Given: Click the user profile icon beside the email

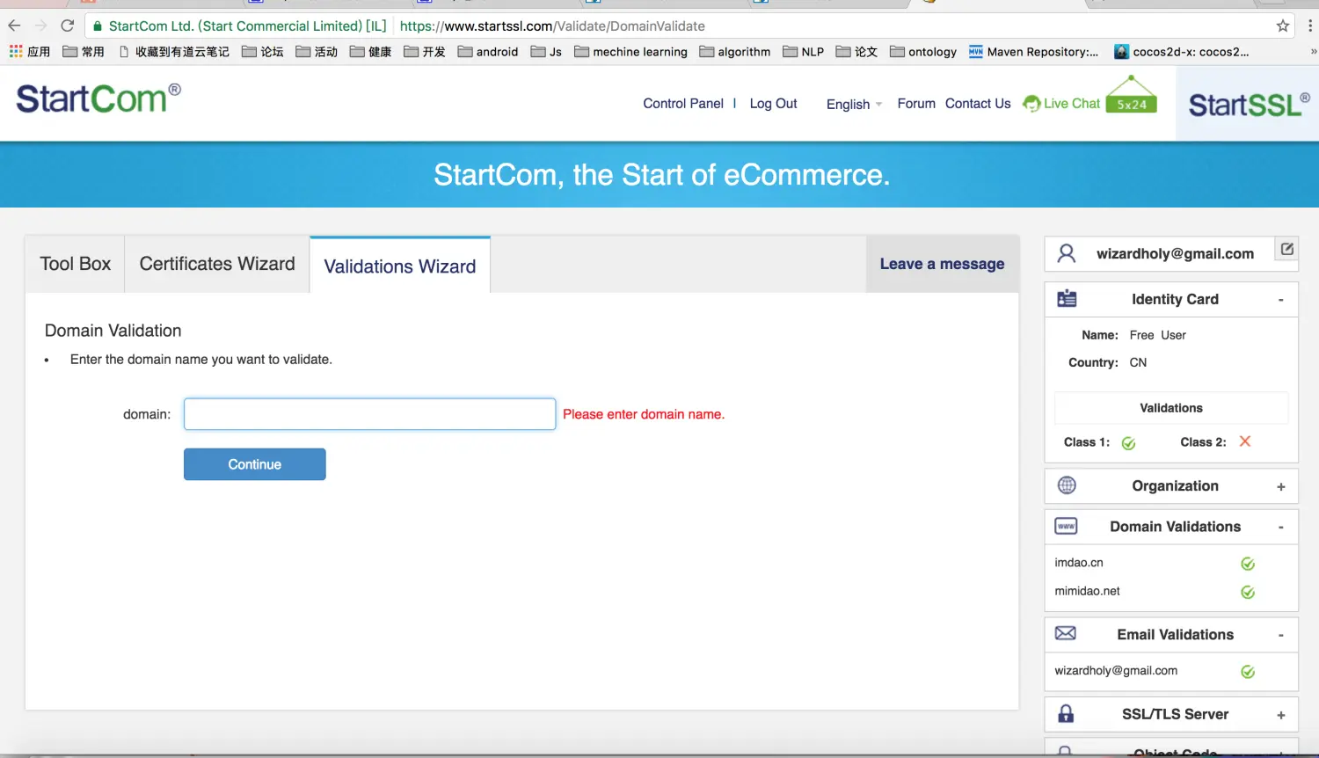Looking at the screenshot, I should 1066,254.
